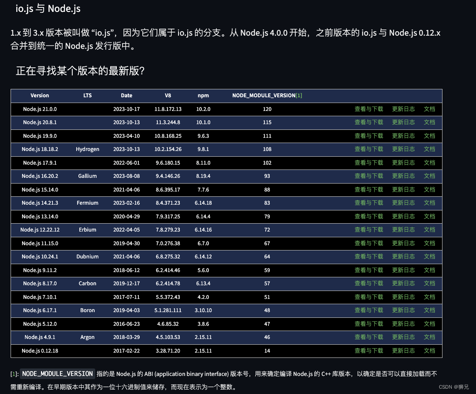The width and height of the screenshot is (476, 394).
Task: Open download page for Node.js 21.0.0
Action: pos(368,109)
